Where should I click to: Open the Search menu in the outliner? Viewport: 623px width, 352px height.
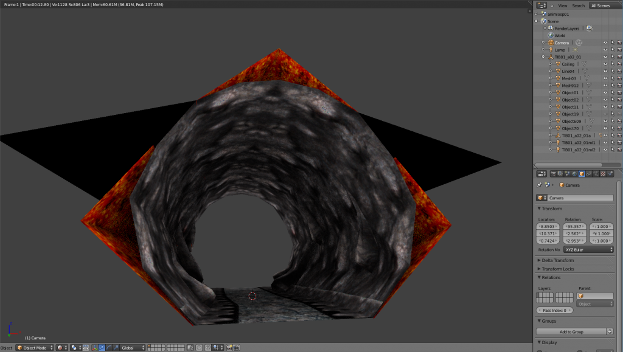(578, 5)
